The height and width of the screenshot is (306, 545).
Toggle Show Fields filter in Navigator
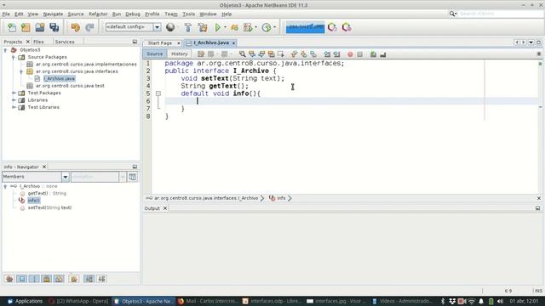21,279
